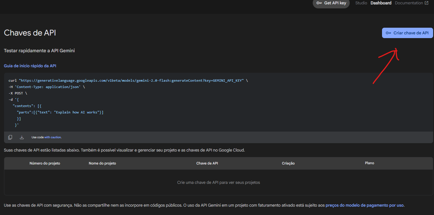
Task: Click the Chaves de API page heading
Action: coord(30,33)
